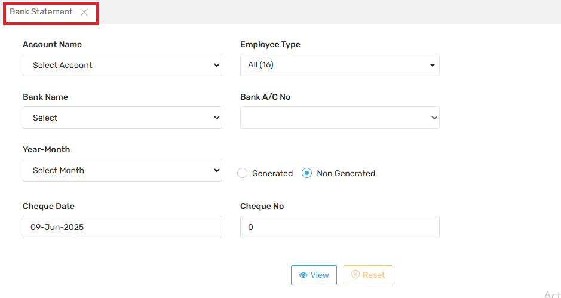Click the Cheque Date field

[122, 227]
